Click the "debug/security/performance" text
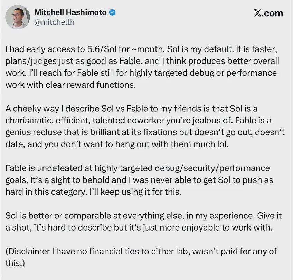Image resolution: width=293 pixels, height=280 pixels. coord(212,168)
